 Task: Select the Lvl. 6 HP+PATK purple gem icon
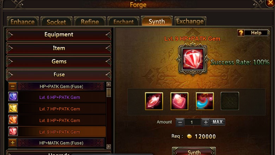(x=13, y=96)
